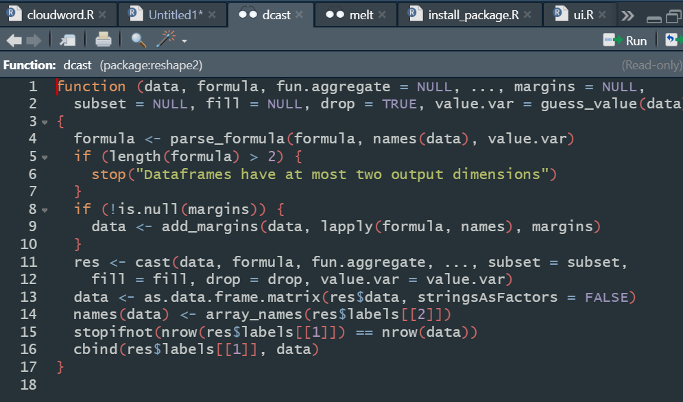Click re-run previous code icon
Screen dimensions: 683x402
click(x=673, y=40)
